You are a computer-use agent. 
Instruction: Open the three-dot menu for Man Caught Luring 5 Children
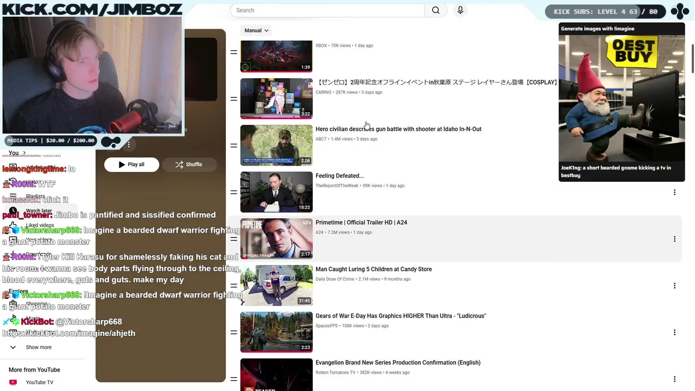click(674, 286)
